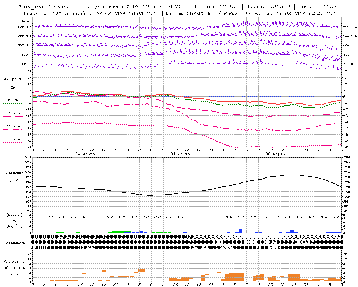Click the Конвективн. label

coord(14,262)
